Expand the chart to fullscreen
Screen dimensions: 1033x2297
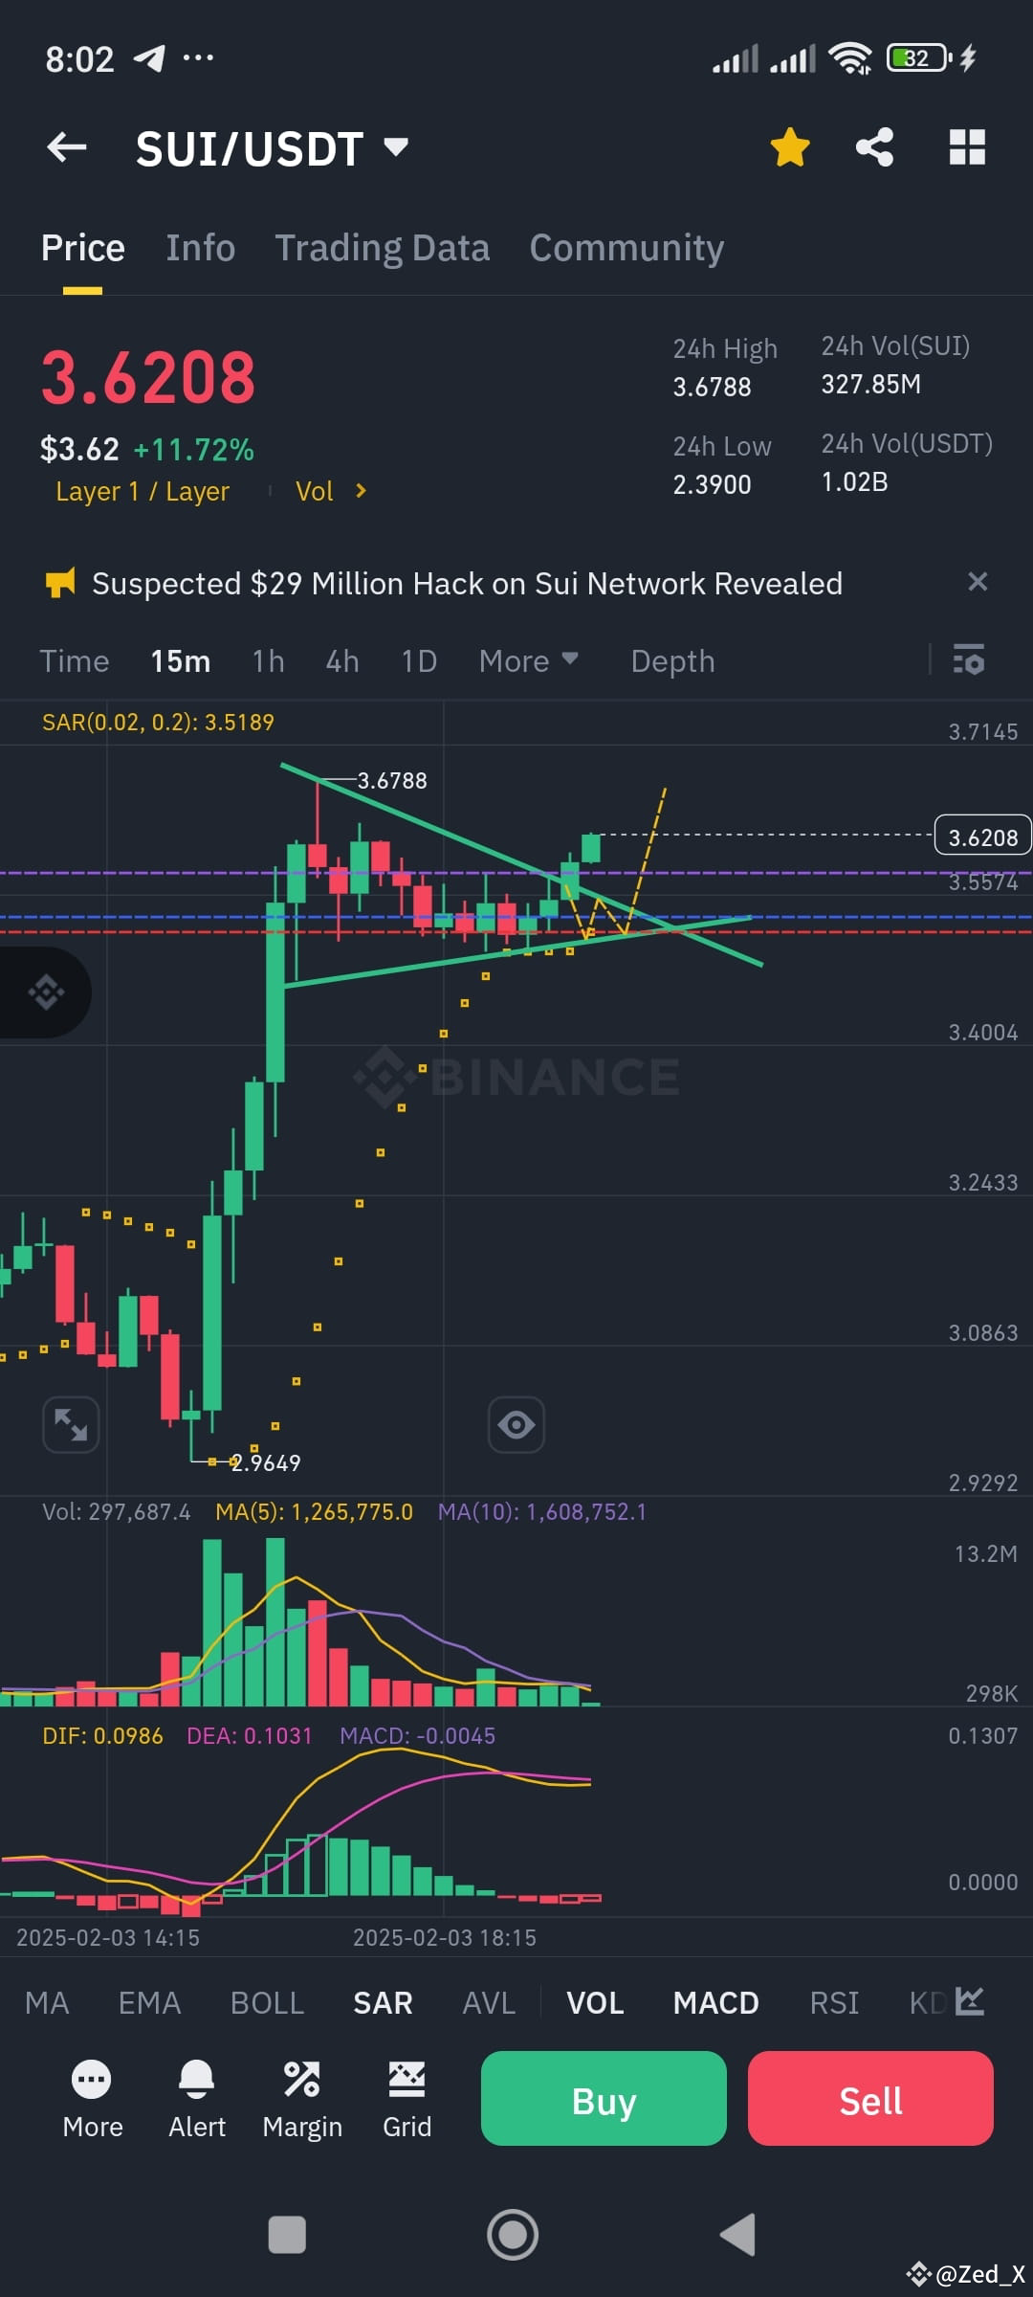pyautogui.click(x=71, y=1424)
